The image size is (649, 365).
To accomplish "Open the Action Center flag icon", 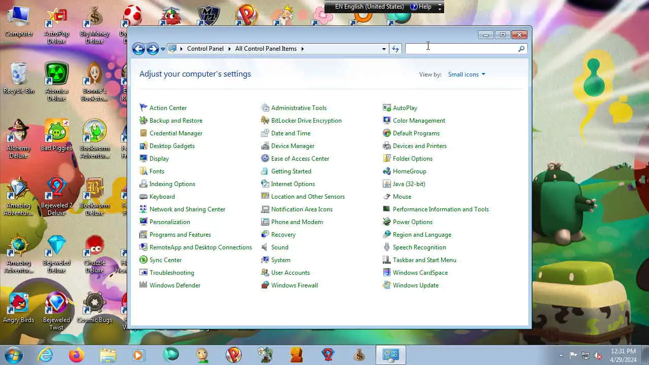I will (143, 107).
